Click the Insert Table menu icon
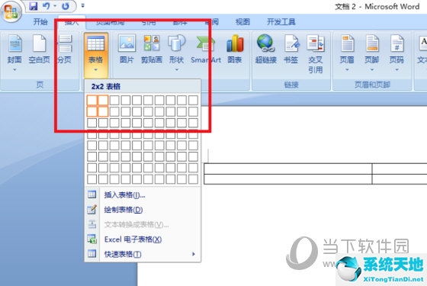 coord(91,194)
